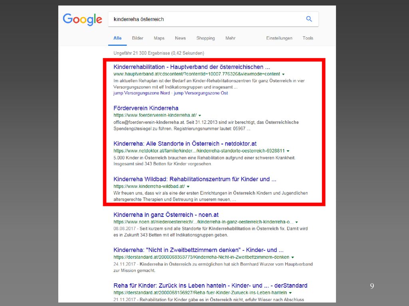
Task: Expand the Mehr menu
Action: point(230,38)
